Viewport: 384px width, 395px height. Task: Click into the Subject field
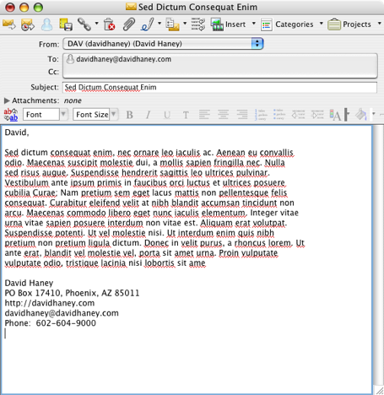(219, 87)
